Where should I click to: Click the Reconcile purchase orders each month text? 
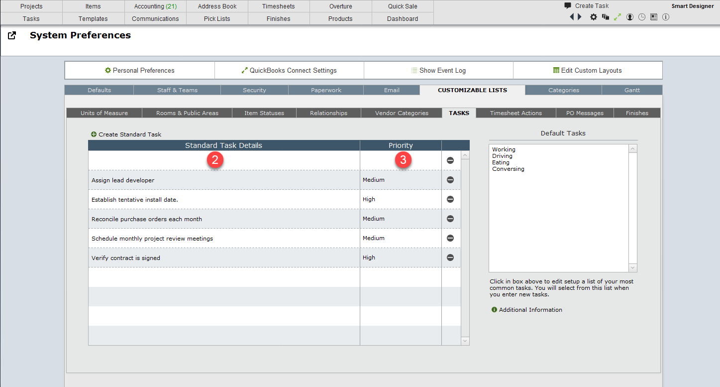coord(147,219)
